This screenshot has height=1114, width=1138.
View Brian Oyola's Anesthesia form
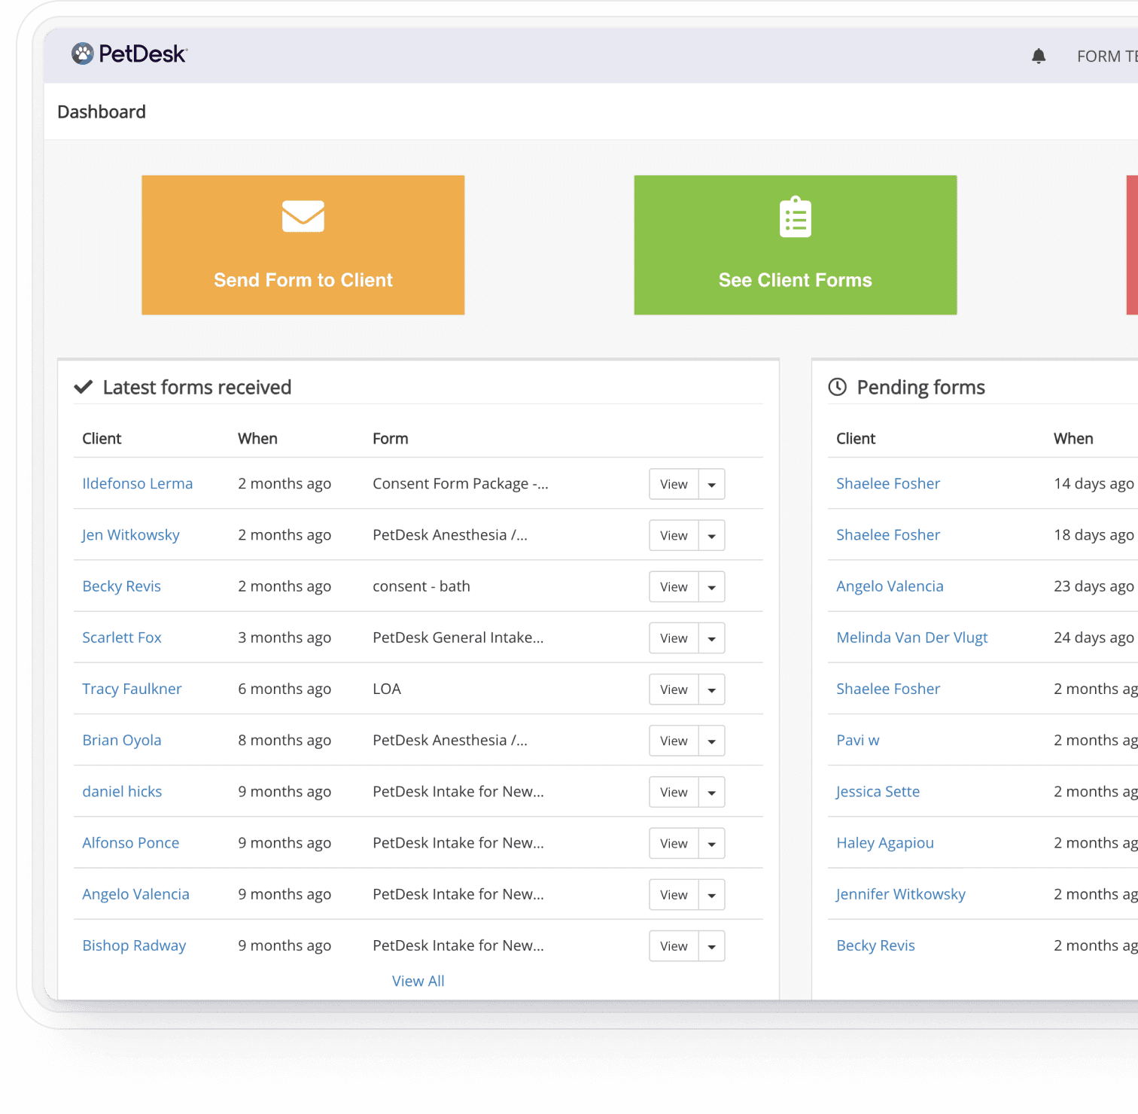pos(674,741)
